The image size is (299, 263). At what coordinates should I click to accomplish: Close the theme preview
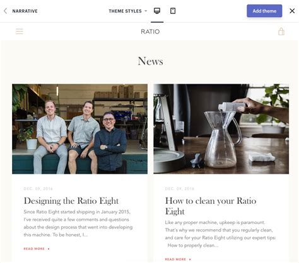click(x=292, y=11)
